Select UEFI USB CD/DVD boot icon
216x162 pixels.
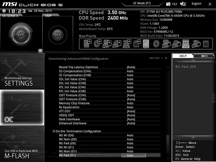coord(117,44)
